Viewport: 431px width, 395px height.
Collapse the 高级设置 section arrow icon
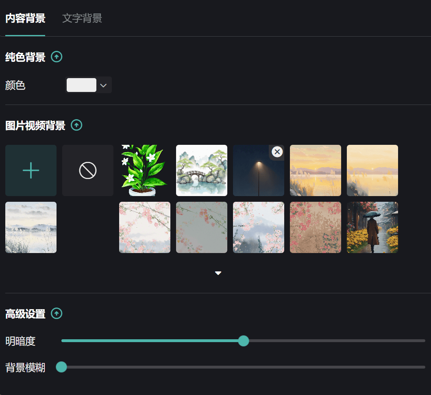point(57,314)
